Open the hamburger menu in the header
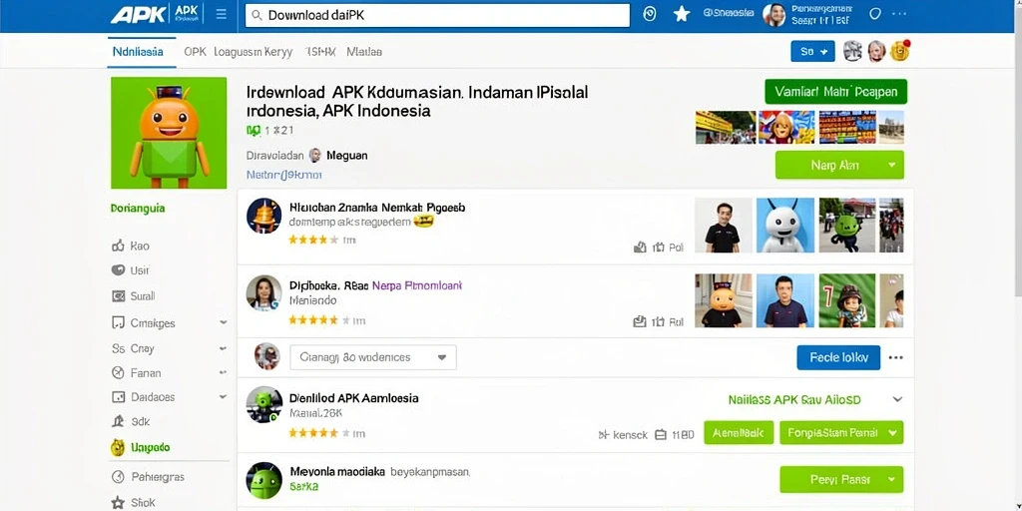 [x=221, y=14]
